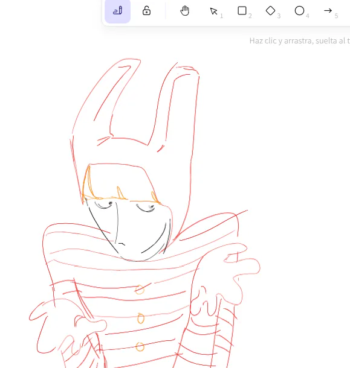Click the character's right eye sketch

(146, 208)
